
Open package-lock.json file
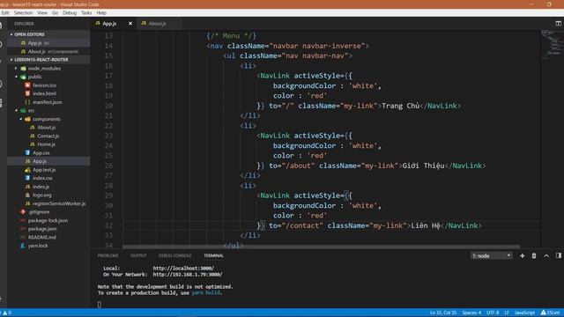pos(48,220)
